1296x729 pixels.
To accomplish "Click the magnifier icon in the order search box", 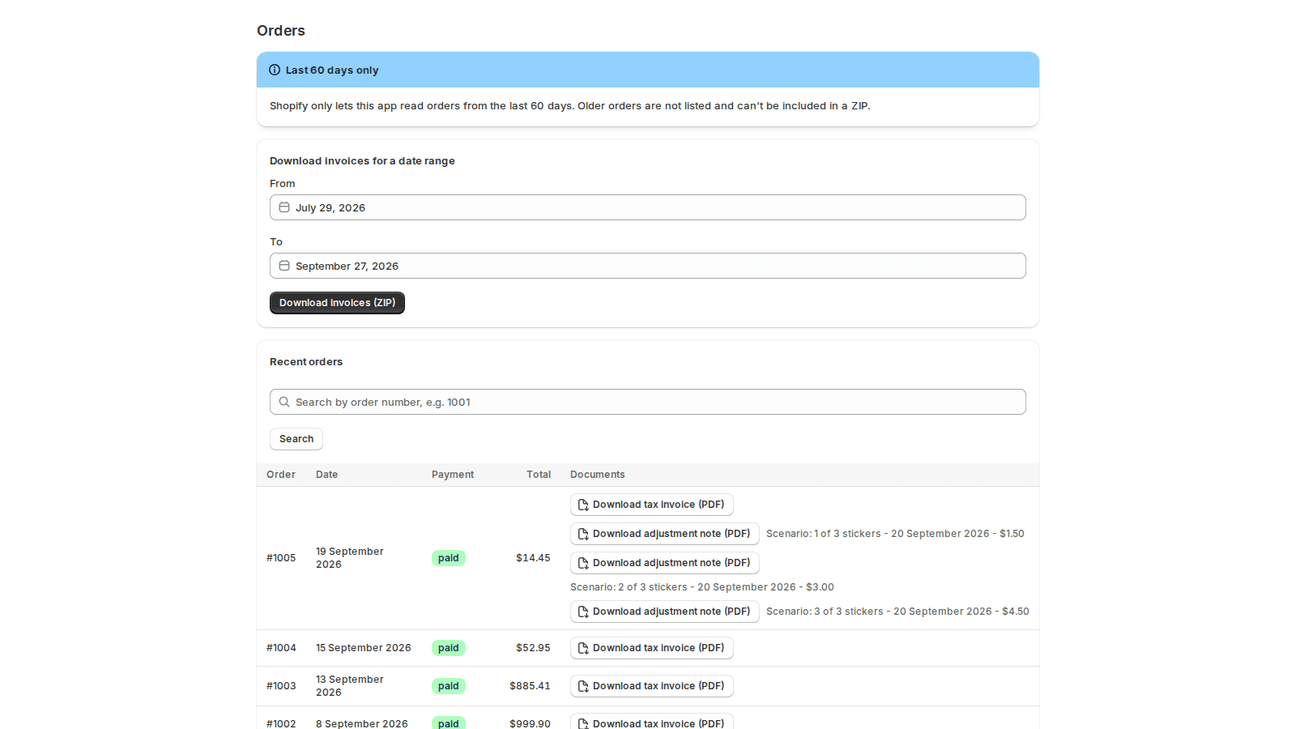I will click(x=284, y=402).
